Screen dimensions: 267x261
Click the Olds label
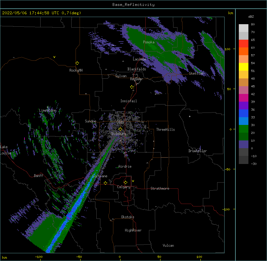[x=120, y=122]
